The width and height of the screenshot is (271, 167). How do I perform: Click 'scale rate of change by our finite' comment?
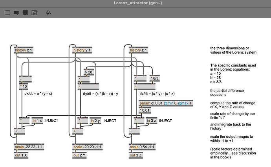233,116
